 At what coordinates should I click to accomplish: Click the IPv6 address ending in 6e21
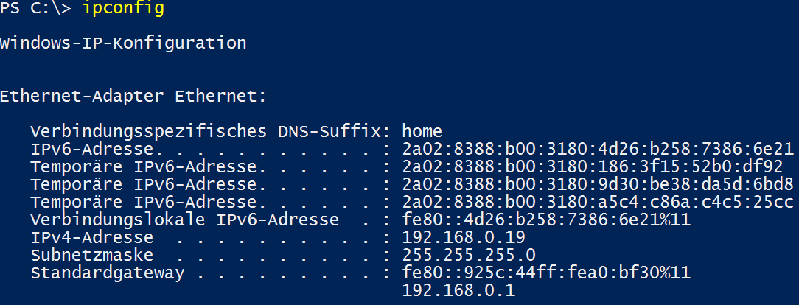(598, 150)
